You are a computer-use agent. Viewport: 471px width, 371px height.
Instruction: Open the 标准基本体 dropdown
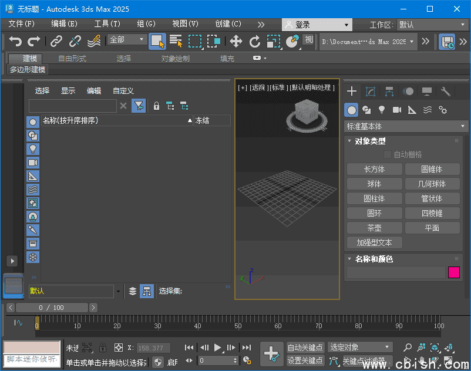[x=403, y=126]
